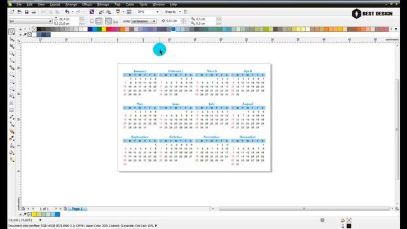407x229 pixels.
Task: Open the Layout menu
Action: tap(55, 4)
